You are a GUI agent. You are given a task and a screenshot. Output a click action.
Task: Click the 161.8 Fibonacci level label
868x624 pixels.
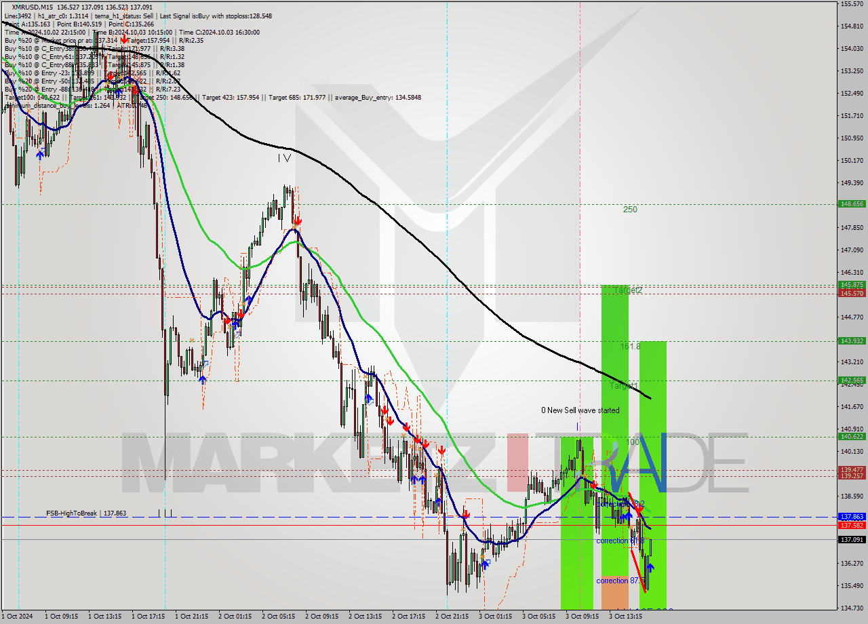coord(630,347)
